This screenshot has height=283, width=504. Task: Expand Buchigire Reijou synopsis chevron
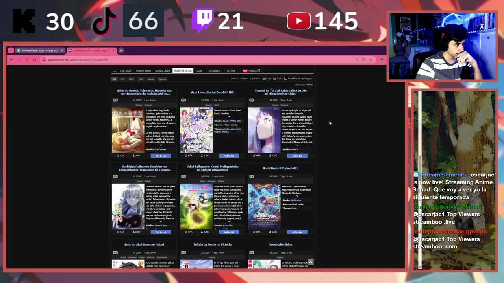pos(161,222)
